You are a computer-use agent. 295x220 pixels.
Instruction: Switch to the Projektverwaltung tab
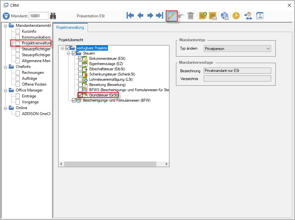click(x=70, y=27)
